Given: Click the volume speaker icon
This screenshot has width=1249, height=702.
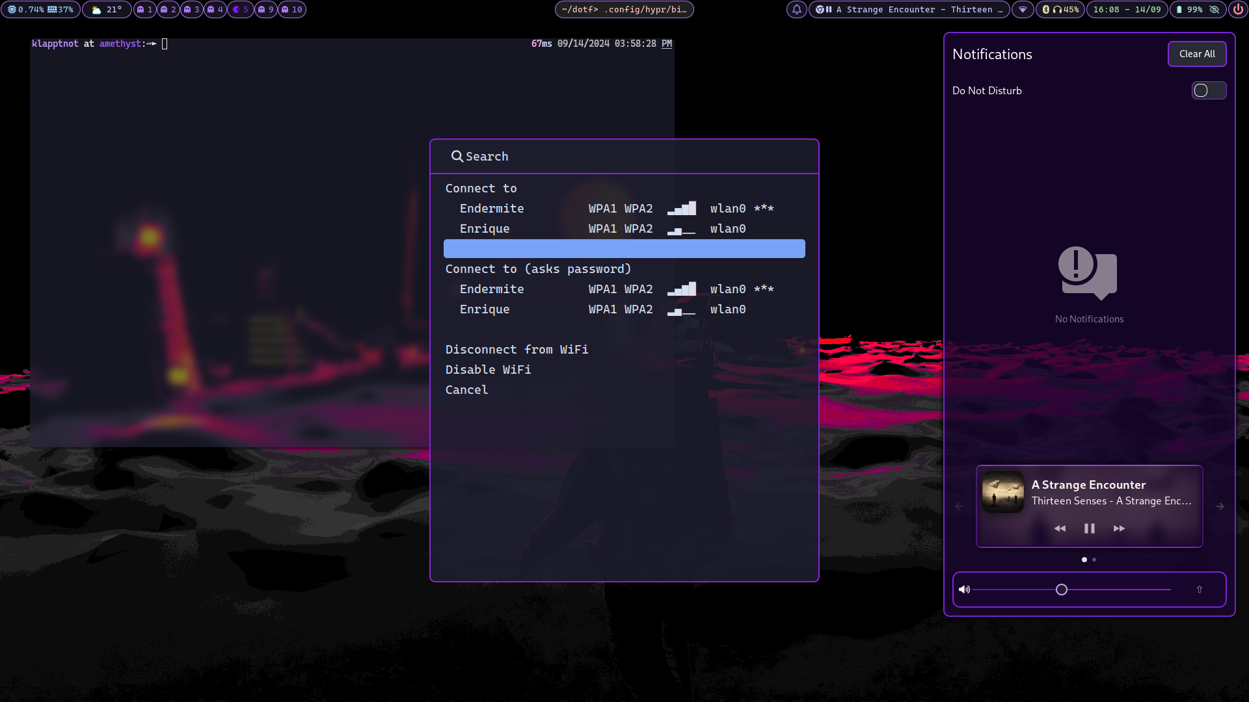Looking at the screenshot, I should click(965, 590).
